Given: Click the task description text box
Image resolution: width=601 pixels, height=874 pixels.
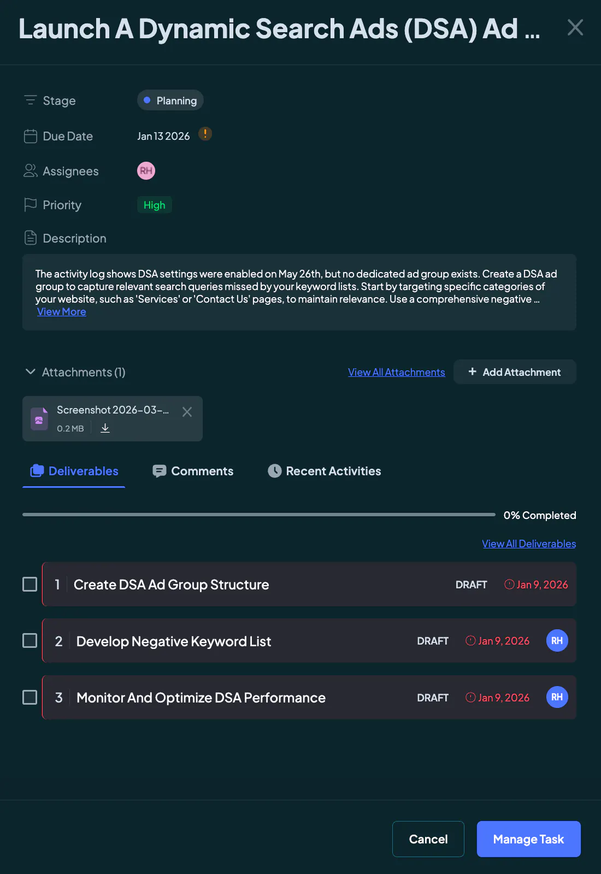Looking at the screenshot, I should 299,292.
